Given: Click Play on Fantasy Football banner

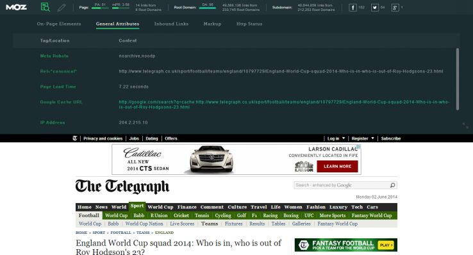Looking at the screenshot, I should tap(386, 245).
